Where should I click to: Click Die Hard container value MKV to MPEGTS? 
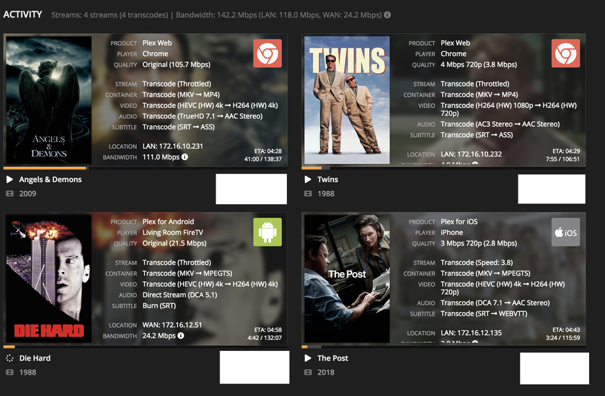click(187, 273)
